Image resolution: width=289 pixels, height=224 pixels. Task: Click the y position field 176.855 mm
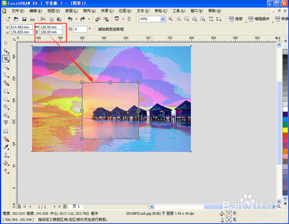(x=21, y=32)
